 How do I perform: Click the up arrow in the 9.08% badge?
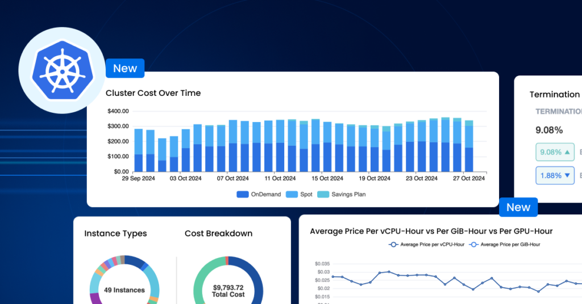[567, 152]
